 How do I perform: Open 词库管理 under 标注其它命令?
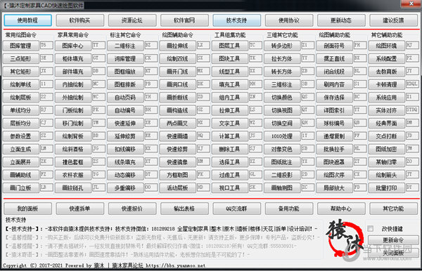(125, 59)
